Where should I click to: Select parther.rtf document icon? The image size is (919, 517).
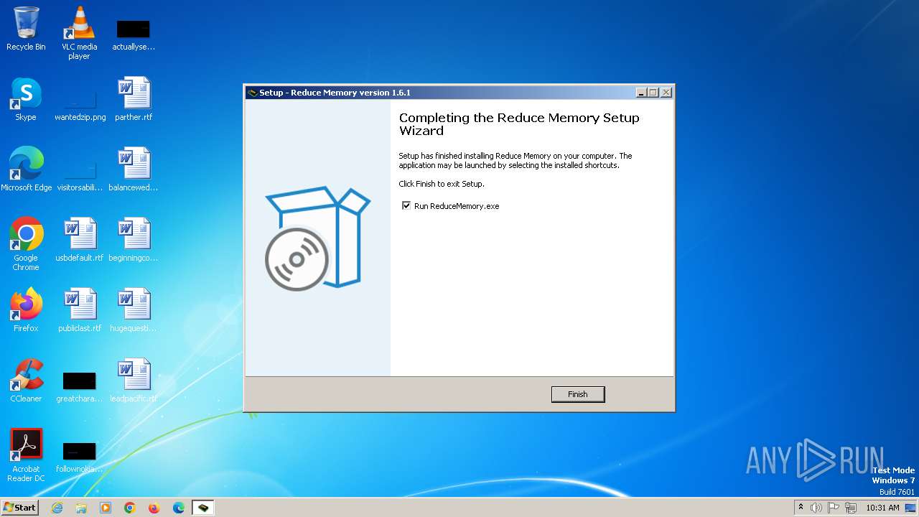(x=134, y=99)
